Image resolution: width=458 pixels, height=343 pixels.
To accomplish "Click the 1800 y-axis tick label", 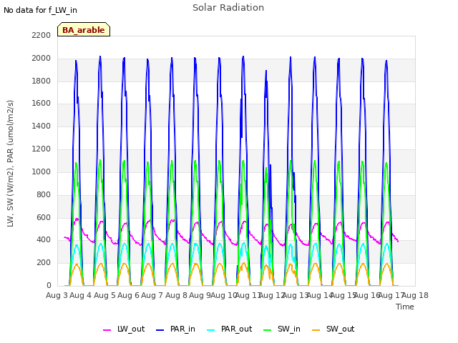I will [42, 81].
